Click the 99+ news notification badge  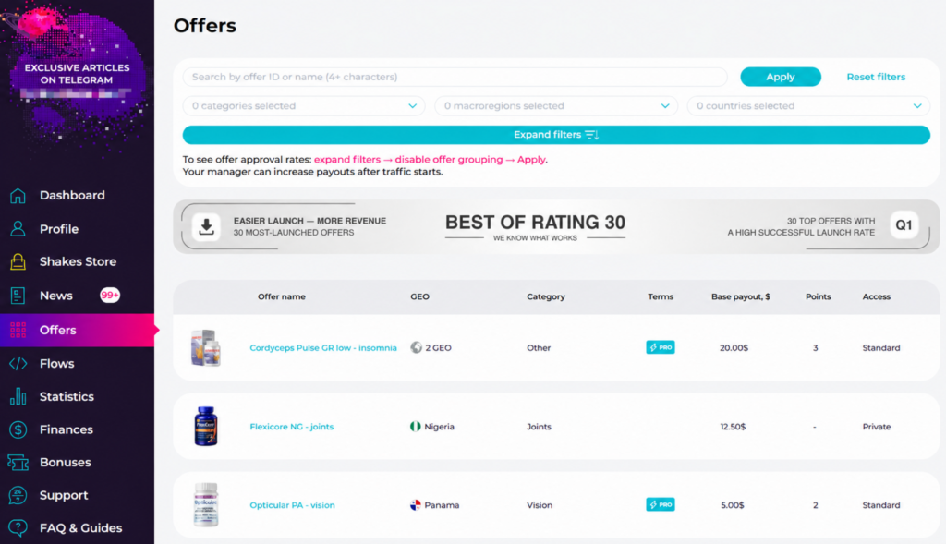[x=110, y=295]
